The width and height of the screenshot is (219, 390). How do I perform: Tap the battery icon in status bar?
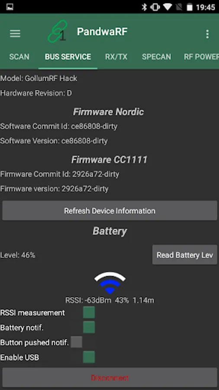(x=190, y=7)
